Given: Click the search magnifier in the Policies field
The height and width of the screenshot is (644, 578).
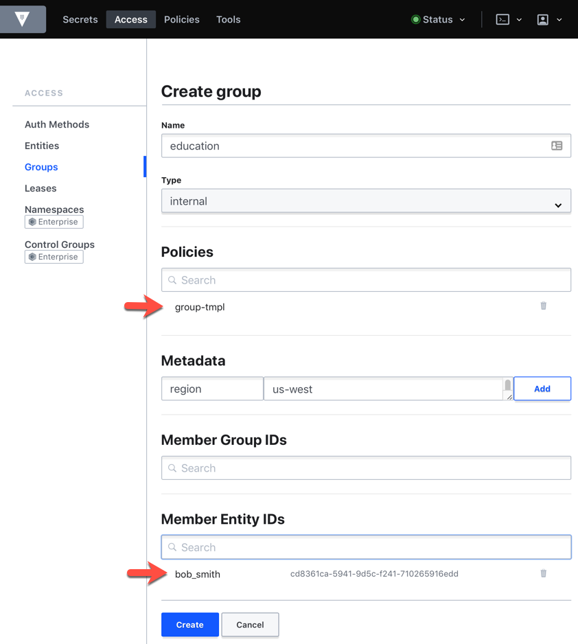Looking at the screenshot, I should pyautogui.click(x=172, y=279).
